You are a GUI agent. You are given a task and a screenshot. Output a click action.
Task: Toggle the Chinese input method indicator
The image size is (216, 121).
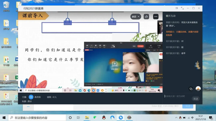192,118
